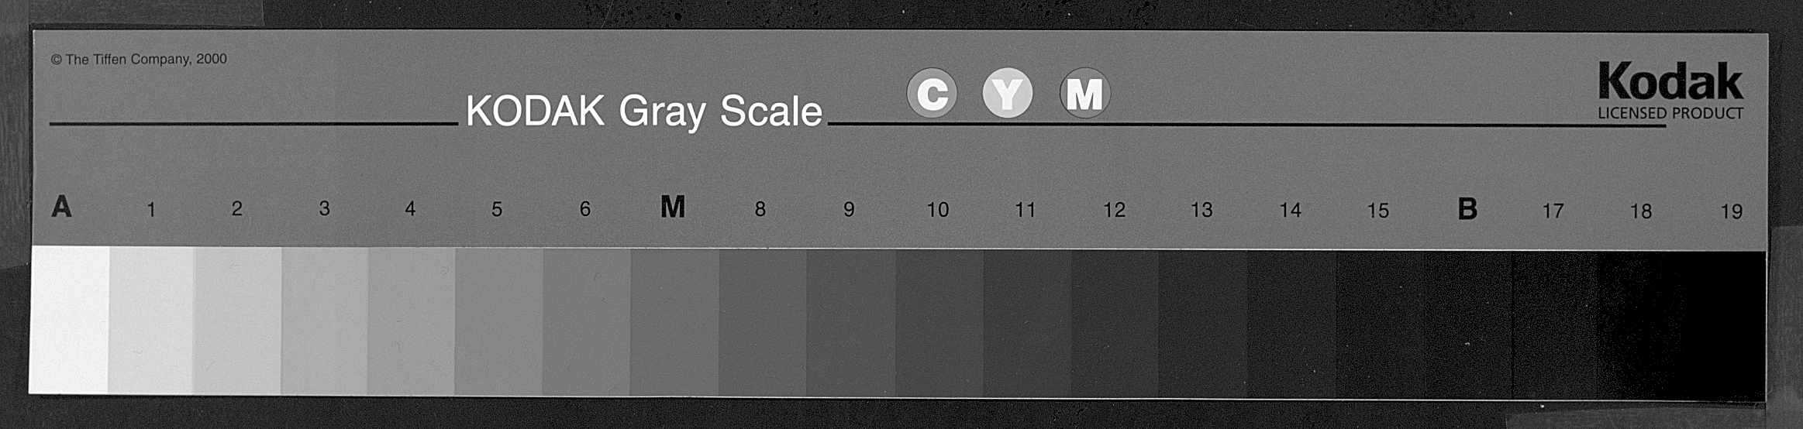Screen dimensions: 1803x429
Task: Select the dark swatch under B
Action: click(x=1468, y=324)
